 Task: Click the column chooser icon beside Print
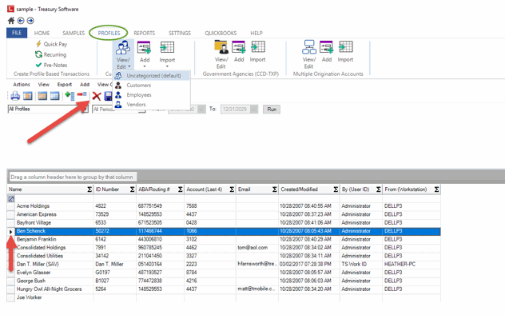(x=28, y=96)
